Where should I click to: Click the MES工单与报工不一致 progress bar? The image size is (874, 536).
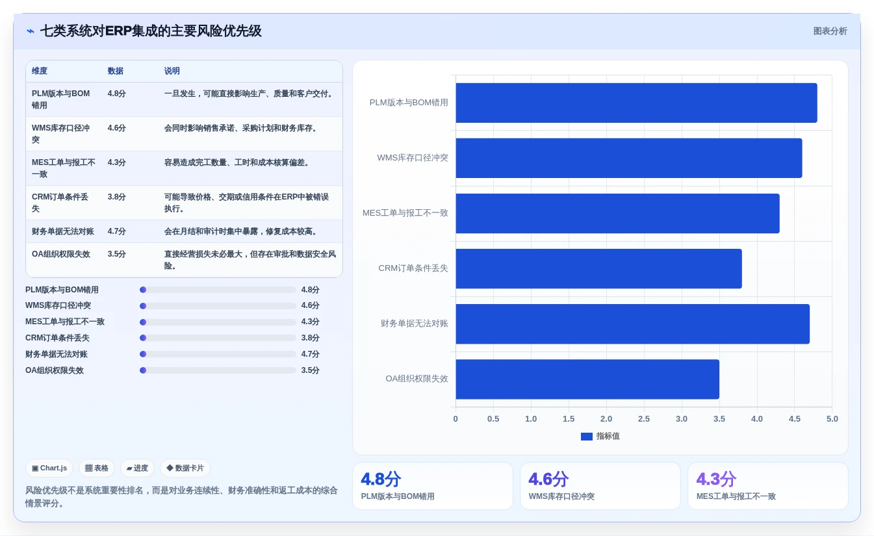pos(218,322)
